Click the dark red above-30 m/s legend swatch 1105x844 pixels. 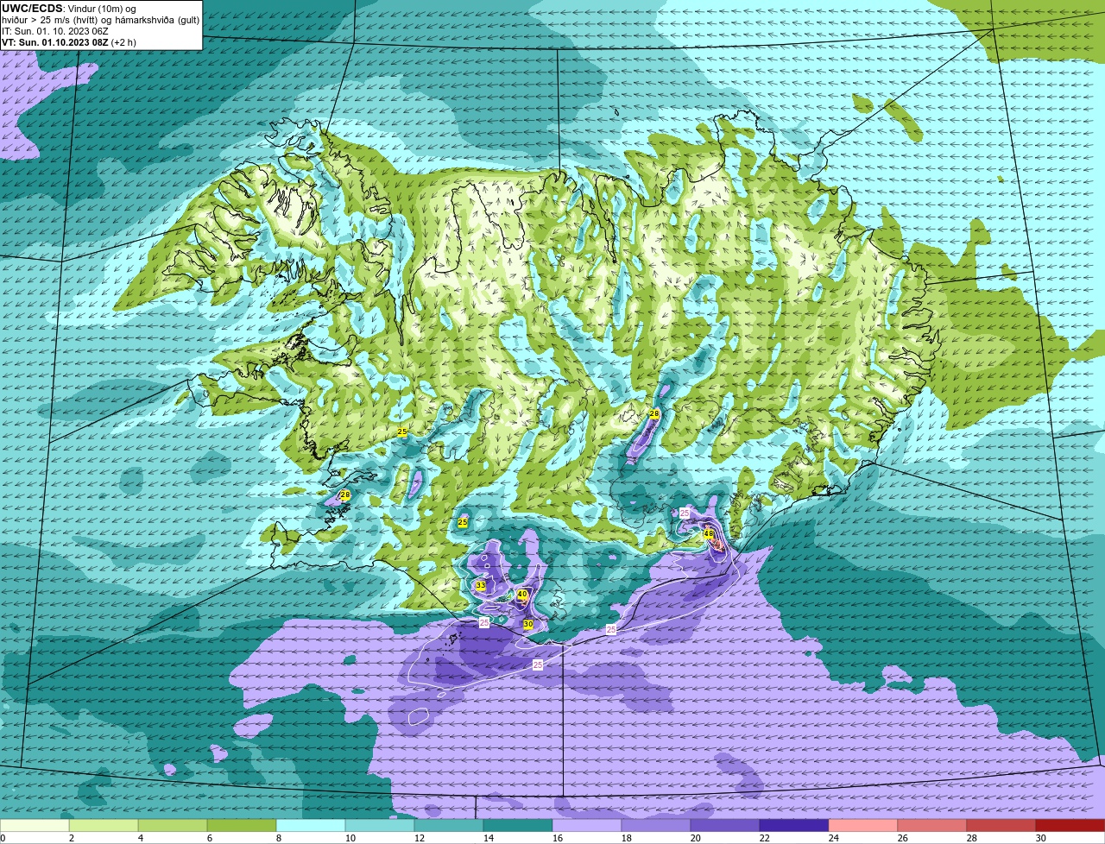(x=1070, y=826)
